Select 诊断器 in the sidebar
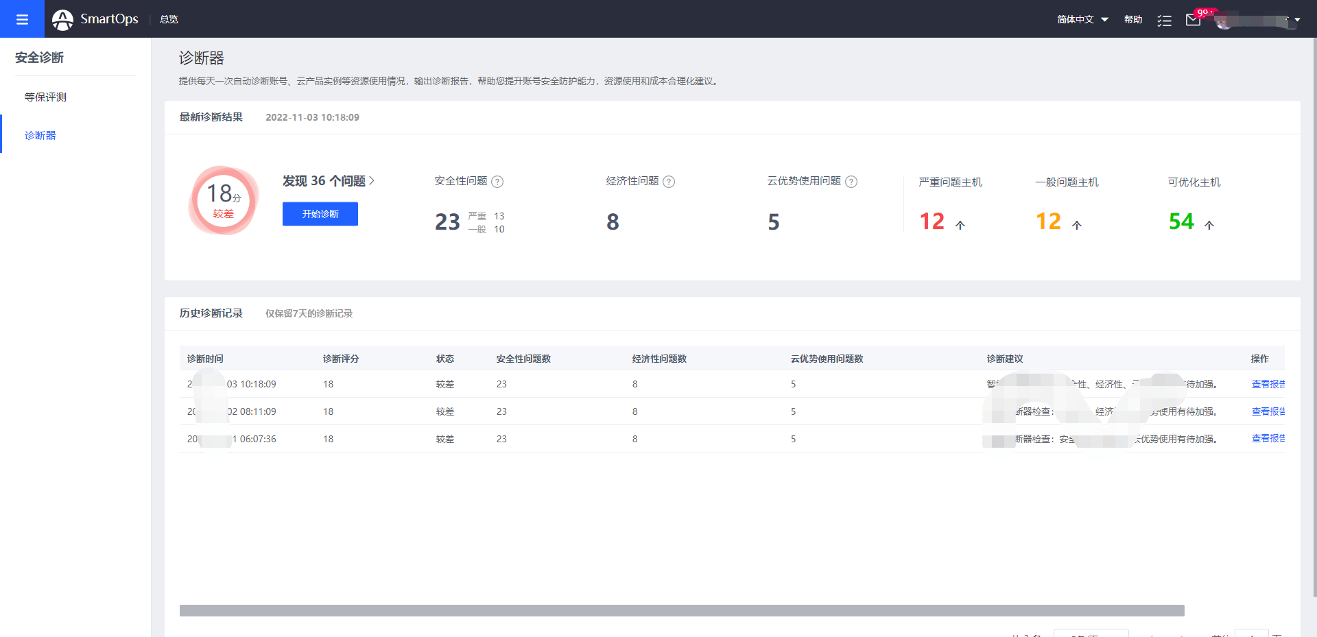Viewport: 1317px width, 637px height. (x=40, y=135)
